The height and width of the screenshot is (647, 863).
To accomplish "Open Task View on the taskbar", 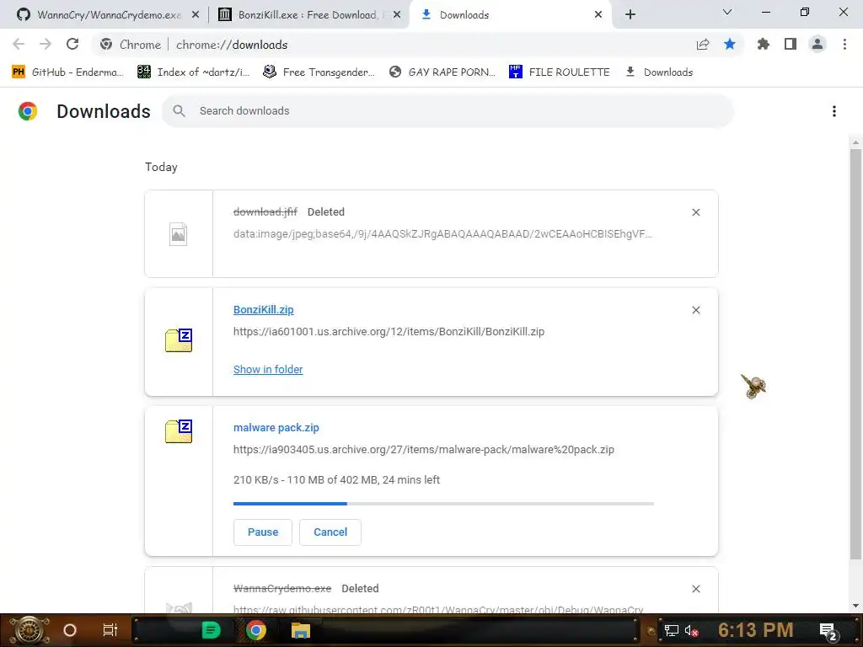I will 110,630.
